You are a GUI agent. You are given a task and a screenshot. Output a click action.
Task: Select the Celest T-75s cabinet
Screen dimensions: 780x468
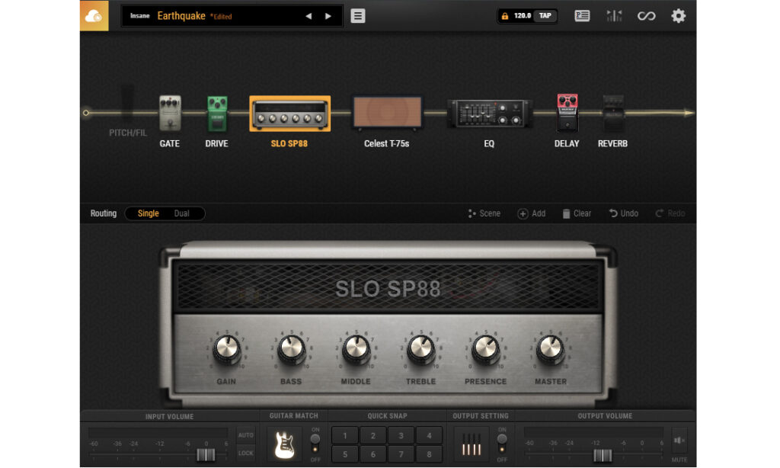387,113
